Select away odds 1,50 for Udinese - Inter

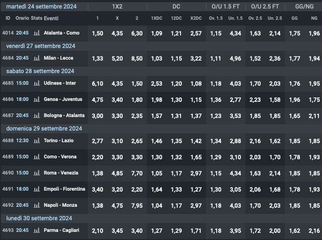(x=137, y=83)
